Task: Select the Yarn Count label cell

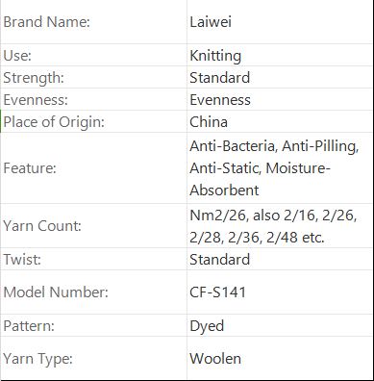Action: [93, 226]
